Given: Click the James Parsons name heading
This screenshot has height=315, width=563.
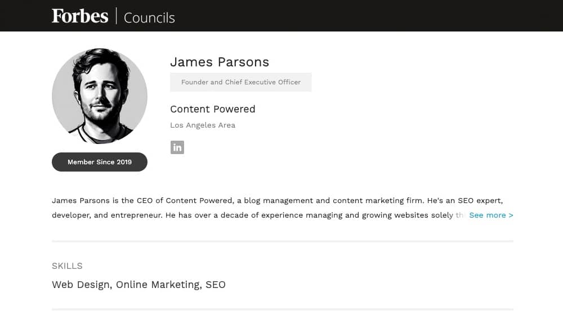Looking at the screenshot, I should 220,62.
